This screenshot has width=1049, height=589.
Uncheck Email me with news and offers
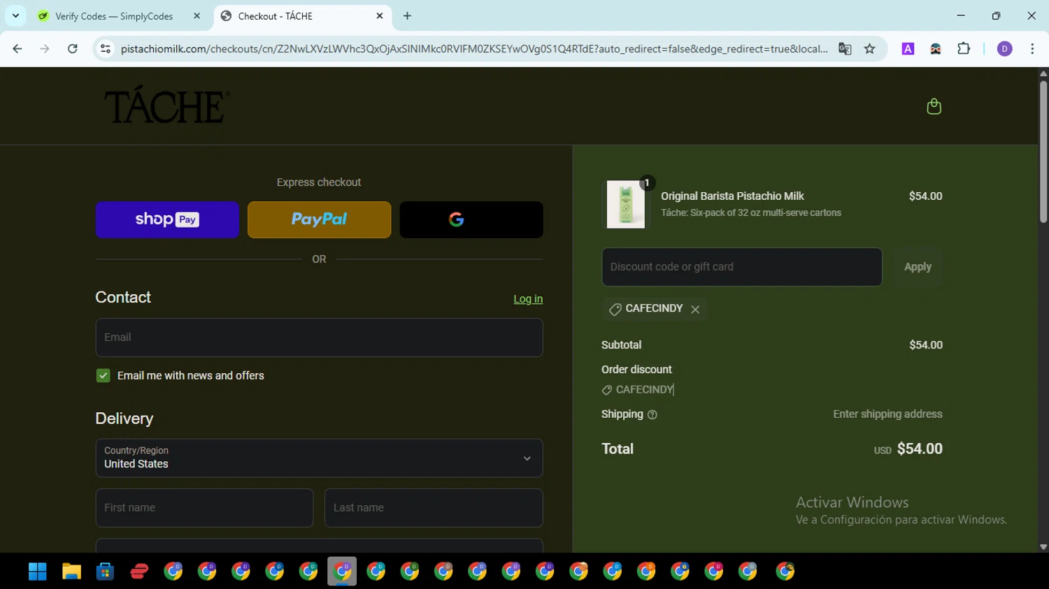pyautogui.click(x=104, y=376)
